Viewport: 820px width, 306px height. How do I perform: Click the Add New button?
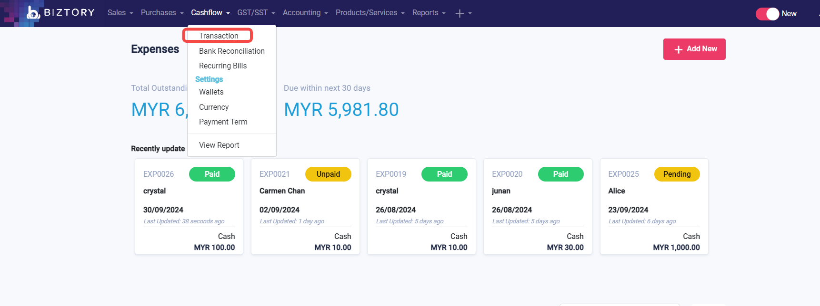[x=694, y=49]
